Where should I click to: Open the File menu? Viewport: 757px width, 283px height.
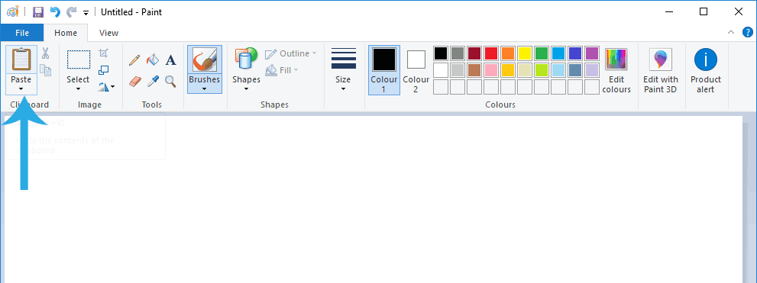click(21, 33)
